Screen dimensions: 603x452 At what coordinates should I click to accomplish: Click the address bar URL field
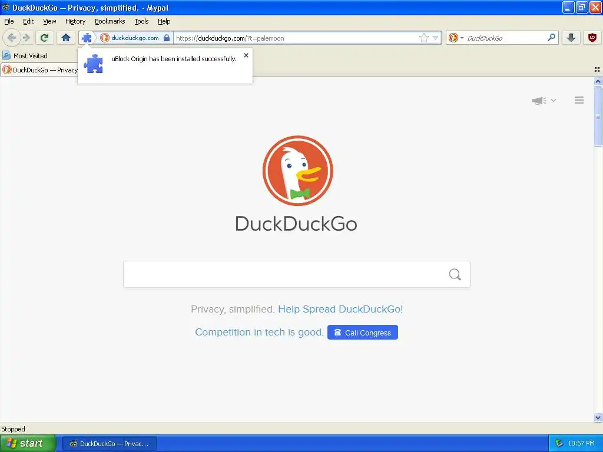coord(296,38)
